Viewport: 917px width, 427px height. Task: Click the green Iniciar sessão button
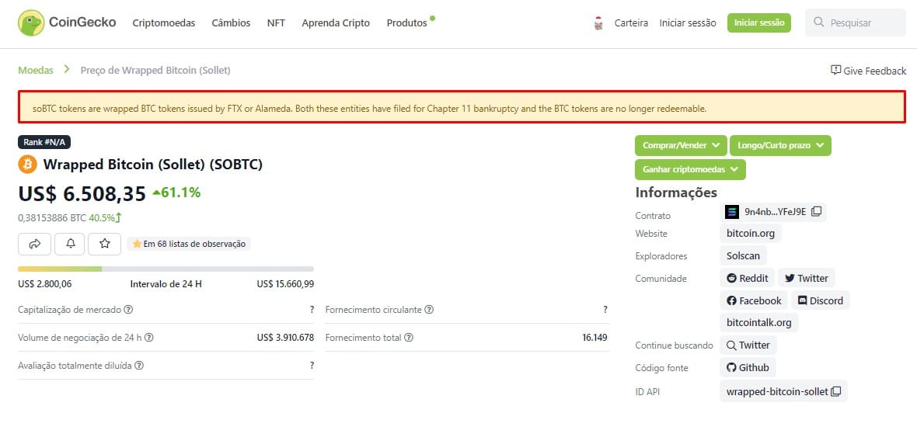759,23
